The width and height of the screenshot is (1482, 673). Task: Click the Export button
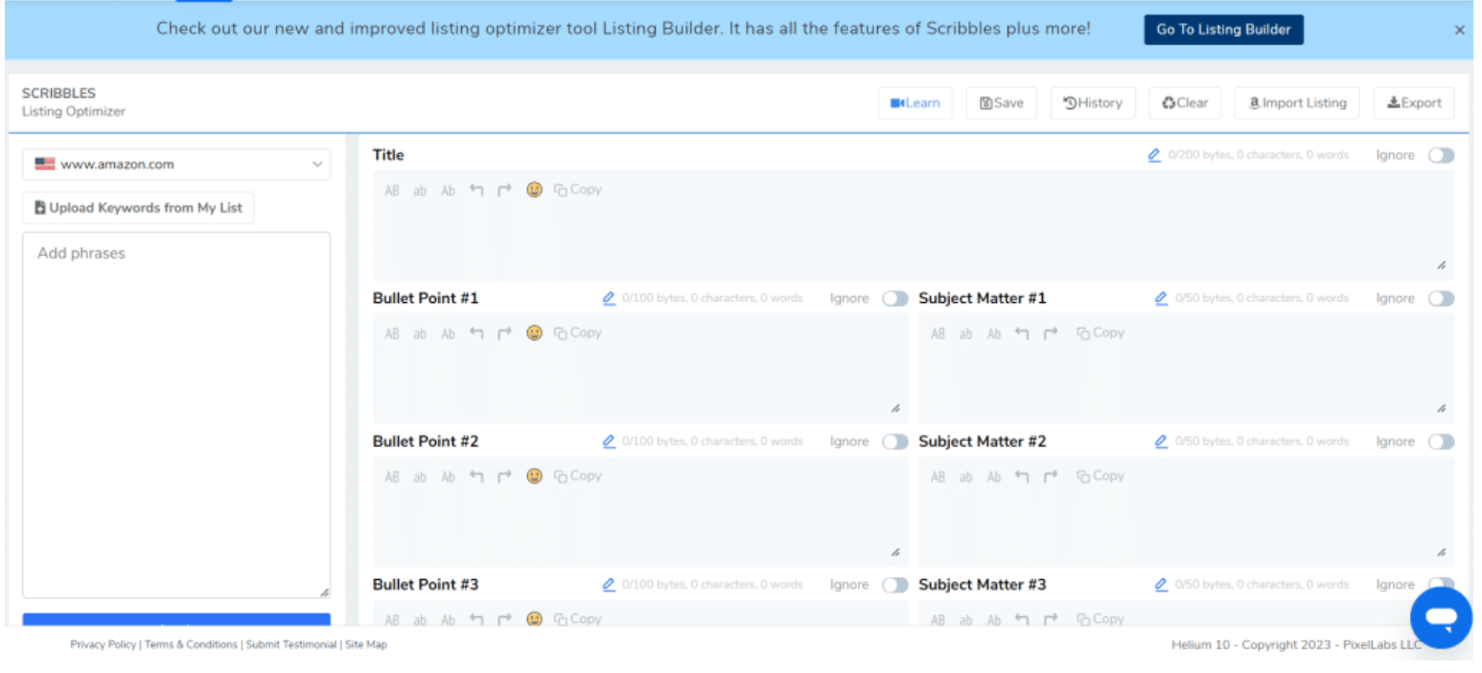click(x=1414, y=104)
